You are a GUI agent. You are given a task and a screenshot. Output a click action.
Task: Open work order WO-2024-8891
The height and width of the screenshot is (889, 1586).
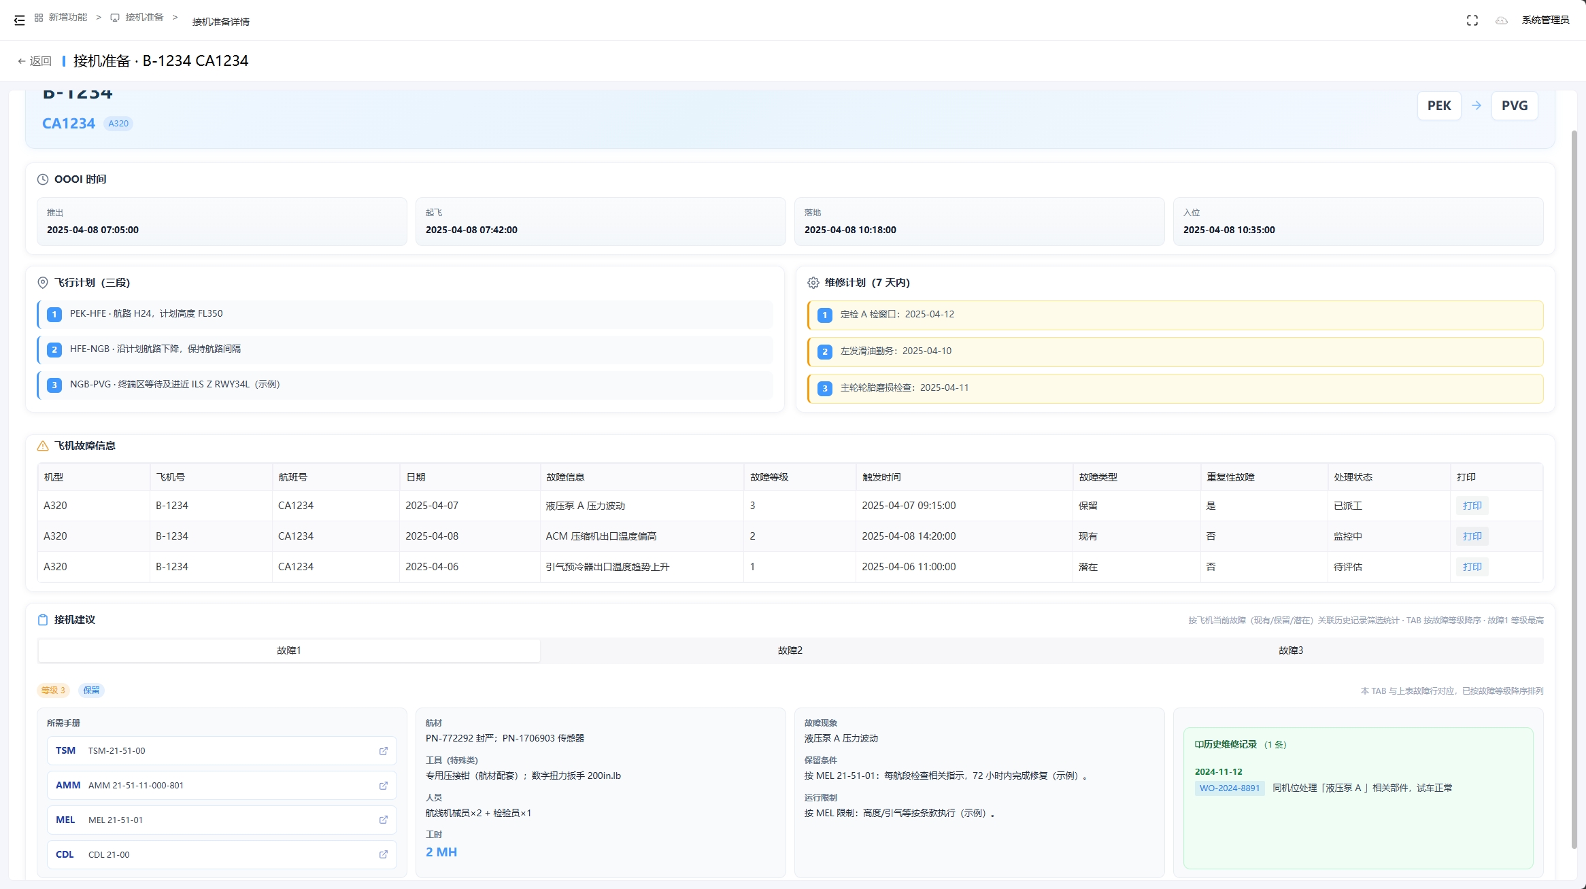tap(1230, 788)
